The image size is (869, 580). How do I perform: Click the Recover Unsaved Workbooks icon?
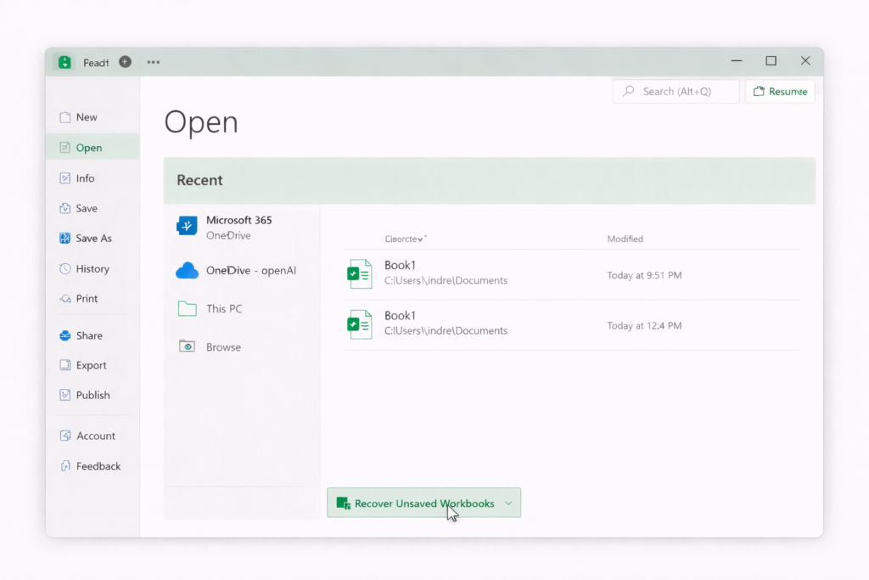(x=343, y=503)
